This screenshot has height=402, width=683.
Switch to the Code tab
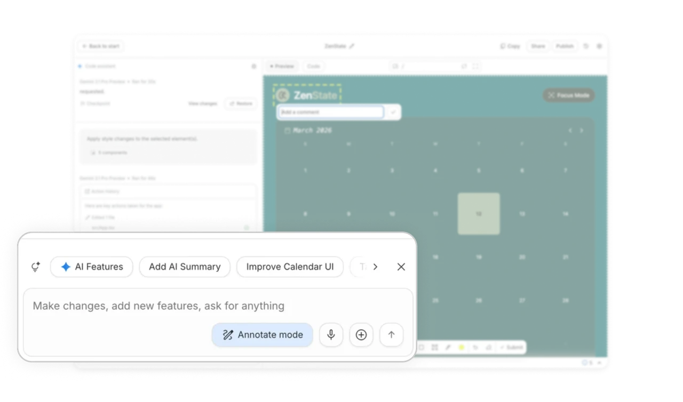click(313, 66)
